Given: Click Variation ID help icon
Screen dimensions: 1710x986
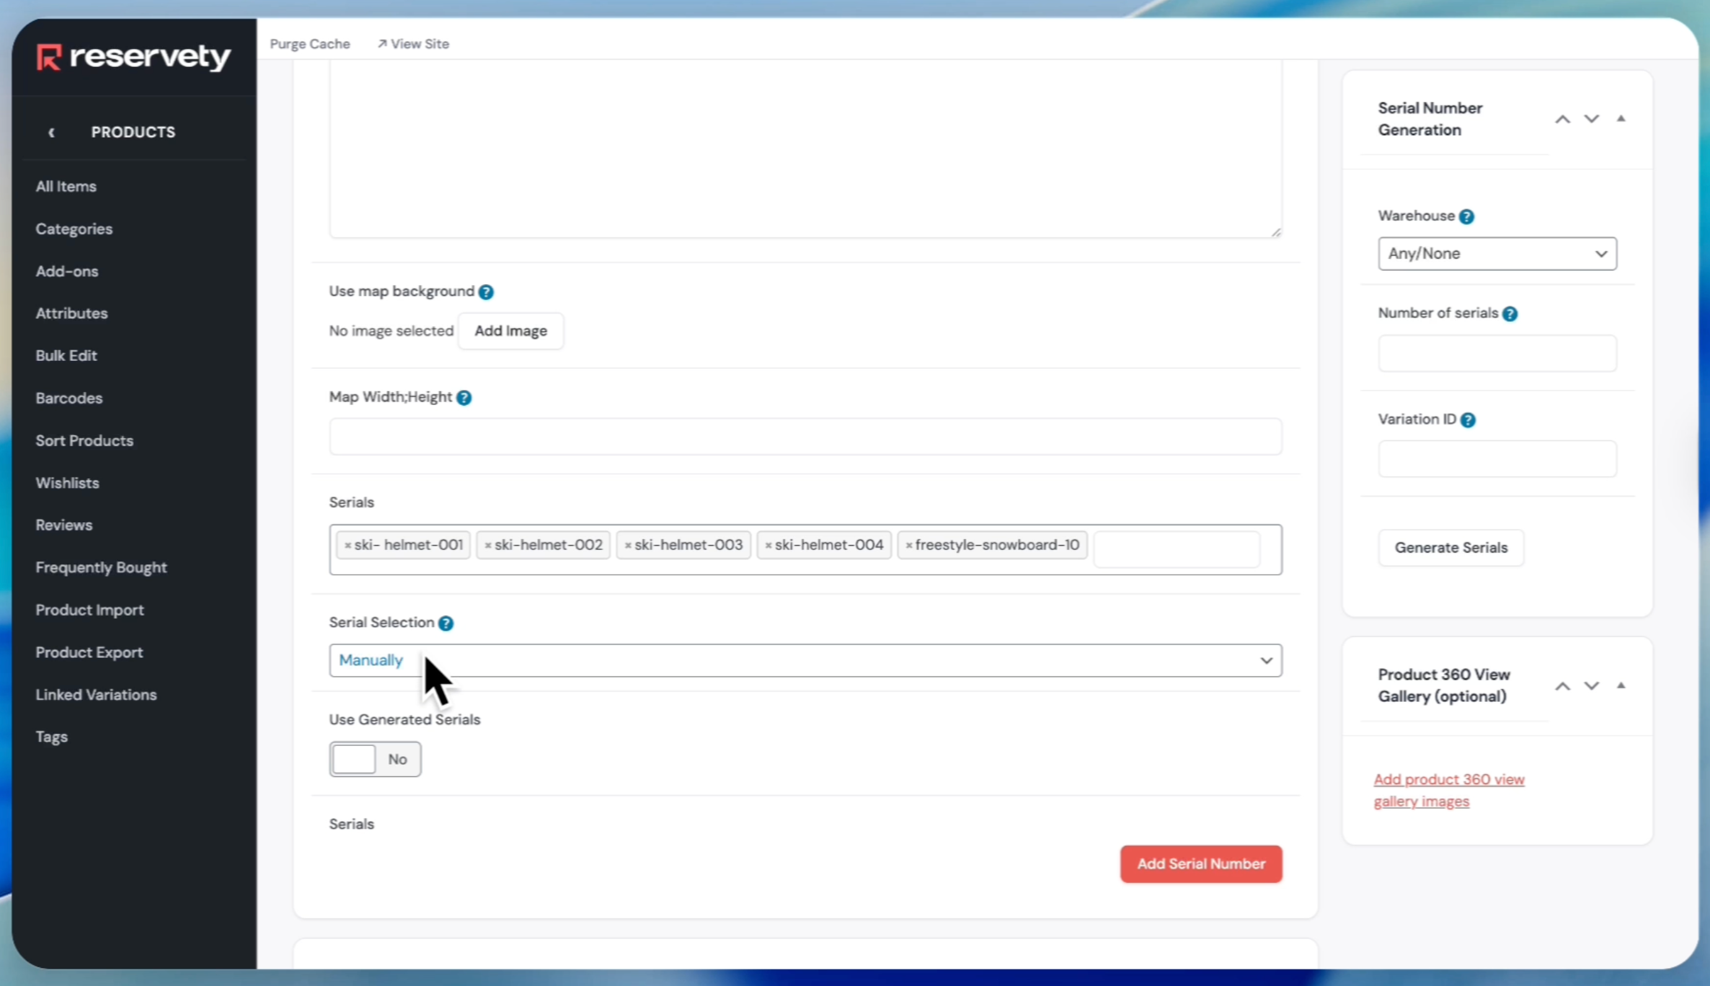Looking at the screenshot, I should click(x=1468, y=420).
